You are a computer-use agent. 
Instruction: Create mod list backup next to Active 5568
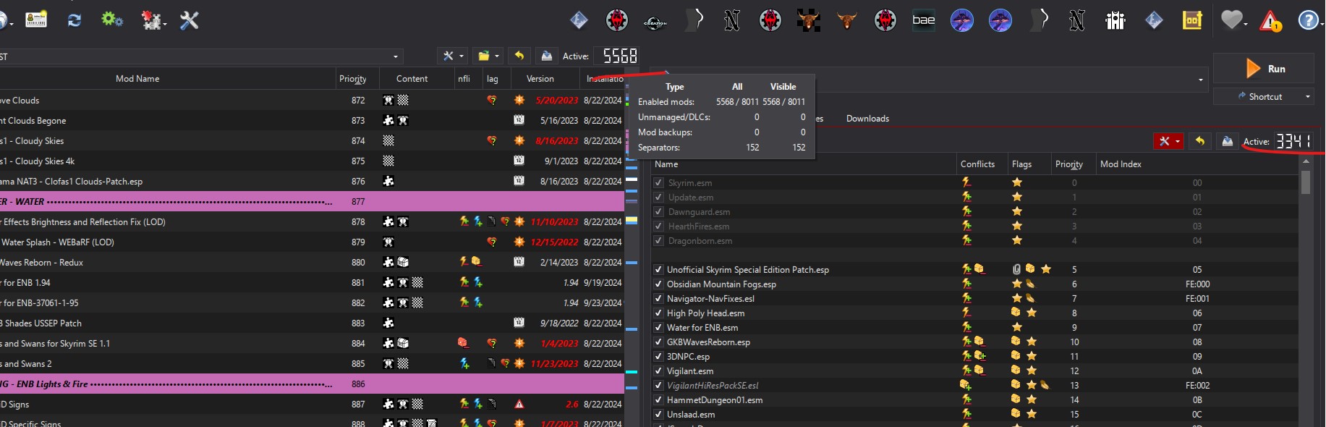[x=547, y=56]
